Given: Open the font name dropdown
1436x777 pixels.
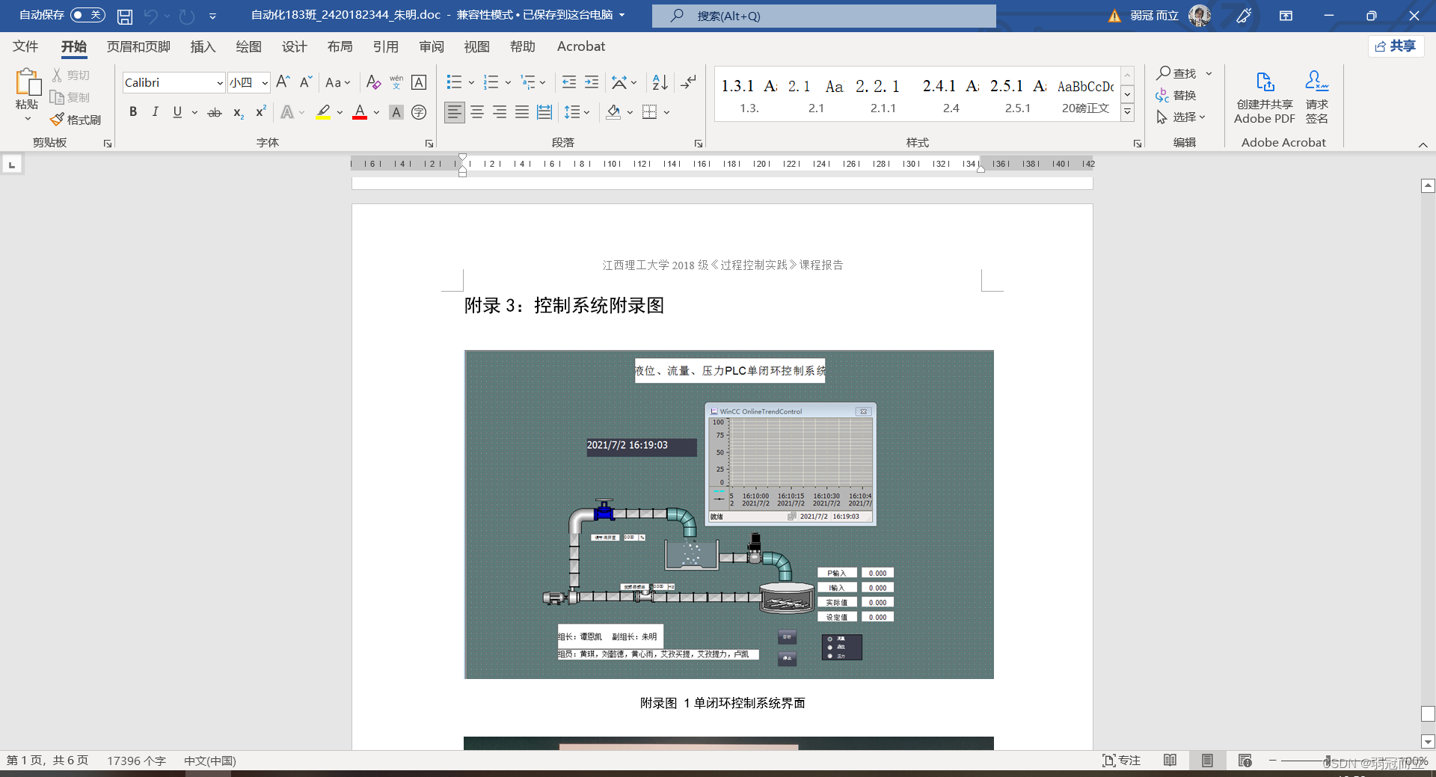Looking at the screenshot, I should pos(220,82).
